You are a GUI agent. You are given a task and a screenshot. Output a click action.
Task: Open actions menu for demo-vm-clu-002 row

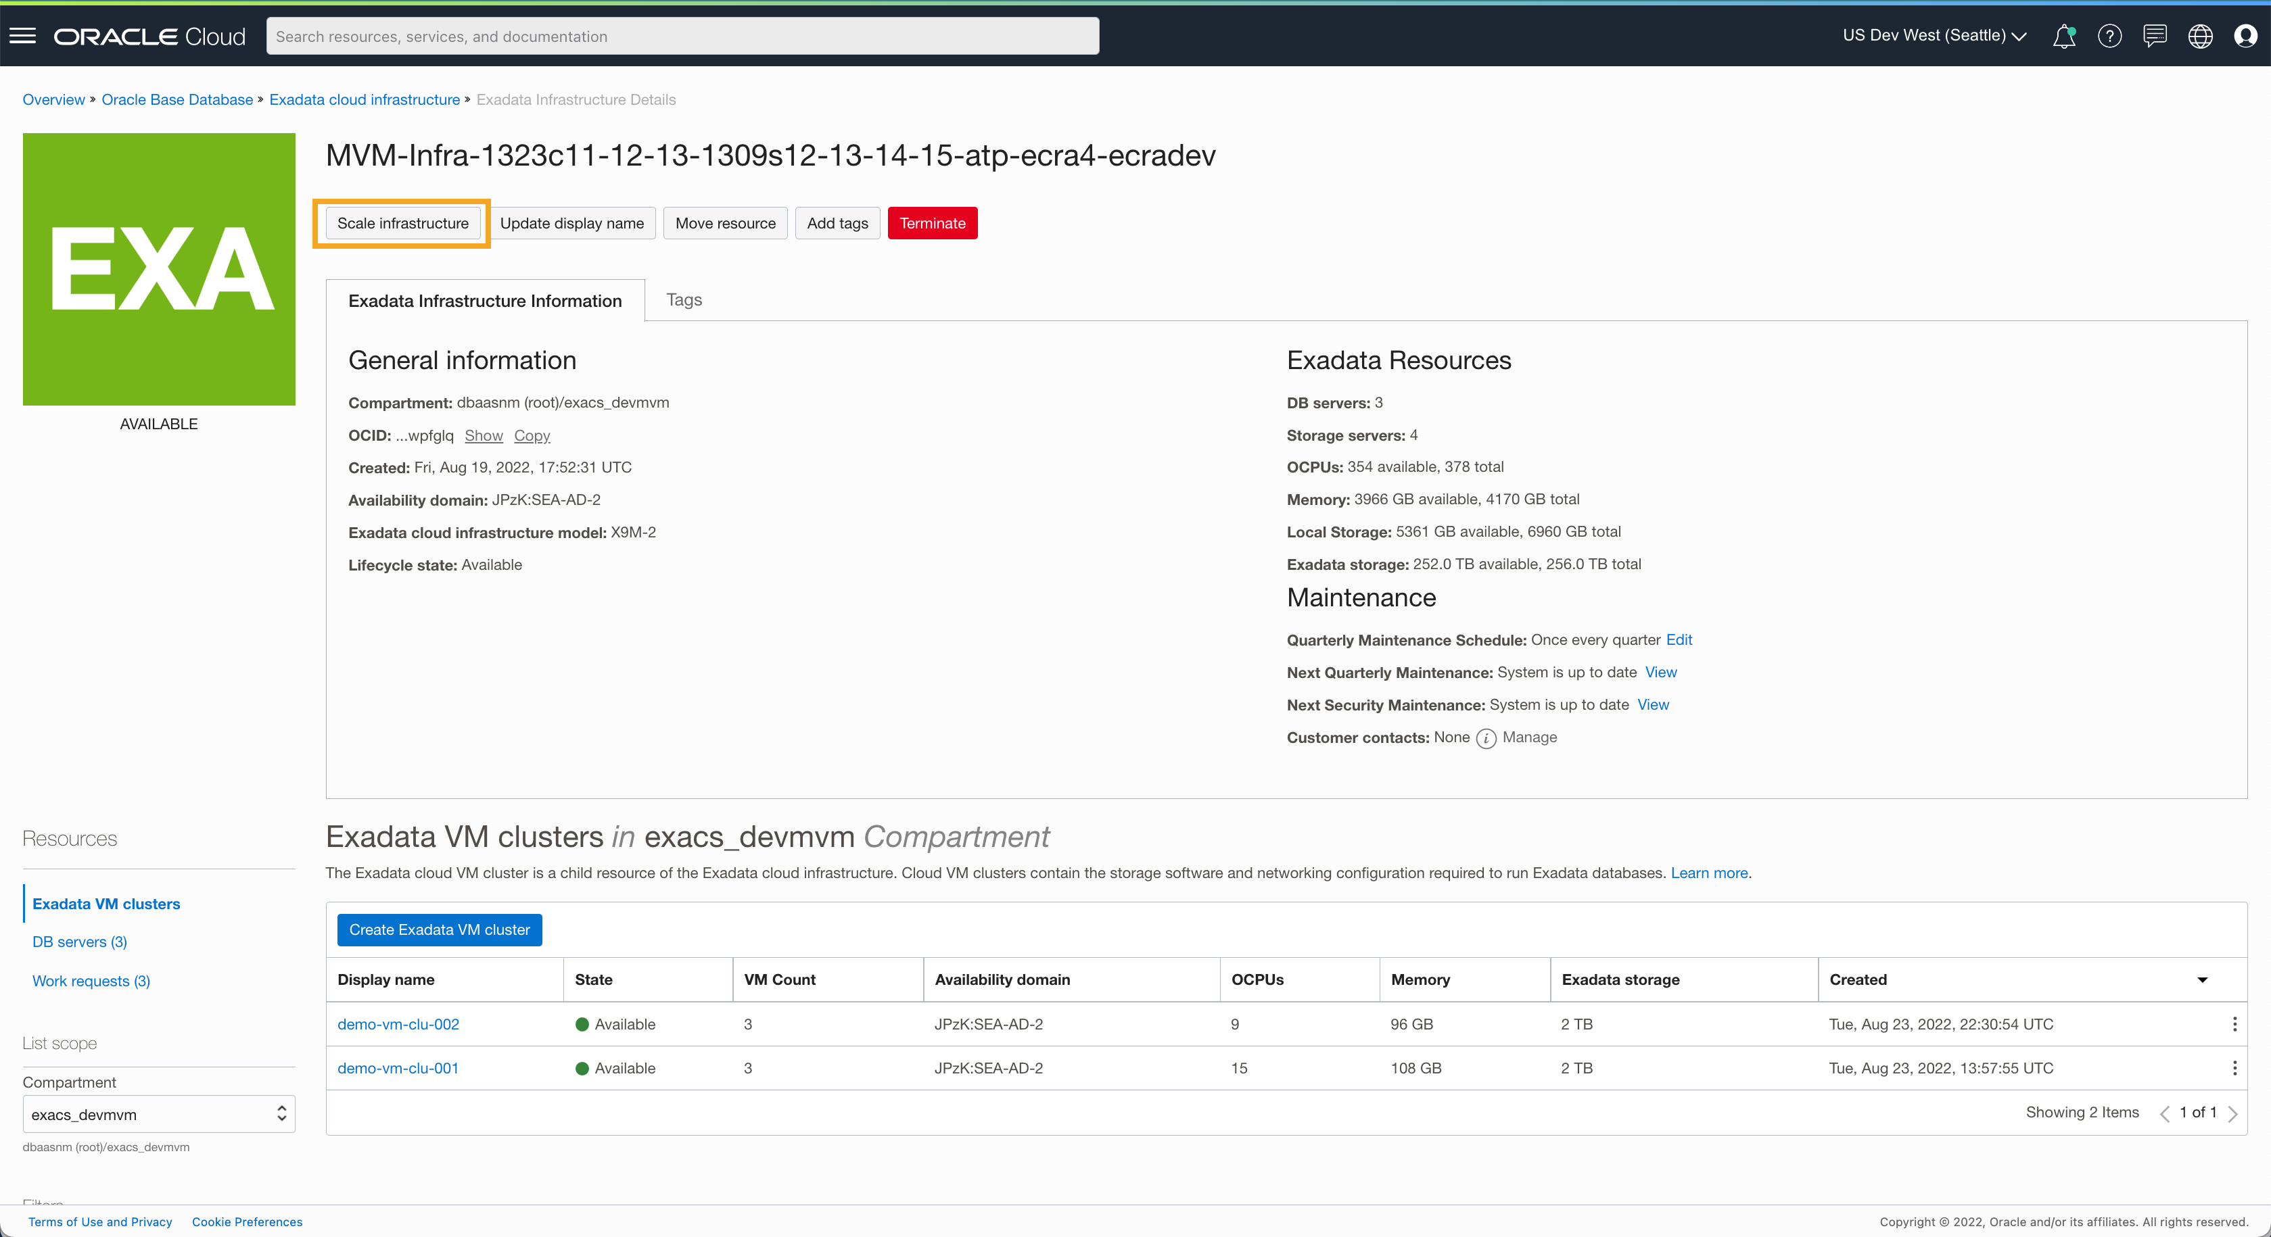pyautogui.click(x=2234, y=1024)
